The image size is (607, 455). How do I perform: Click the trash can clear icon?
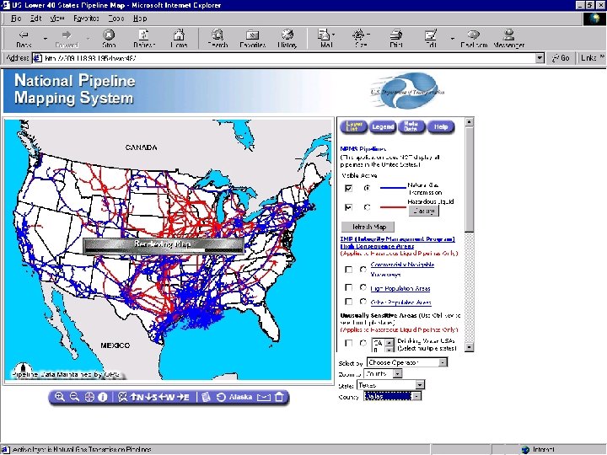tap(279, 397)
